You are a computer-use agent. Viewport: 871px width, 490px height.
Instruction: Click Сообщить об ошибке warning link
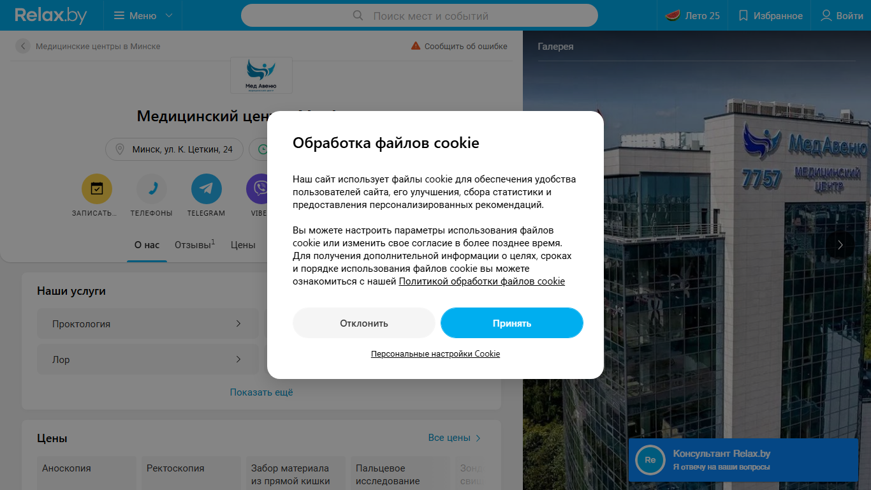click(x=459, y=46)
